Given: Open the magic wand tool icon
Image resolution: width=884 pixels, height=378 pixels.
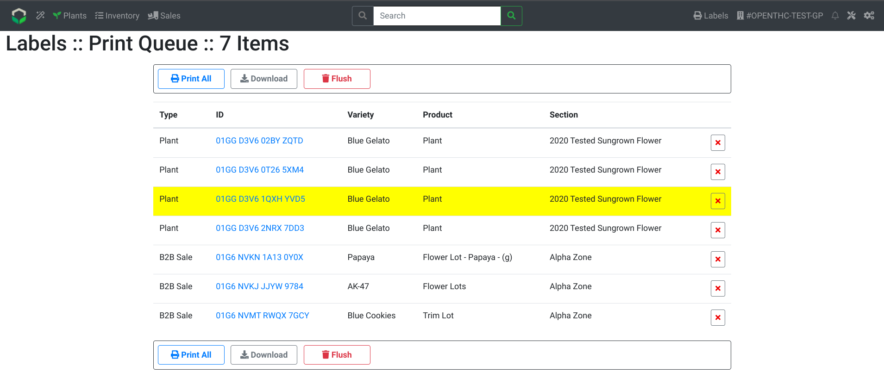Looking at the screenshot, I should pos(41,16).
